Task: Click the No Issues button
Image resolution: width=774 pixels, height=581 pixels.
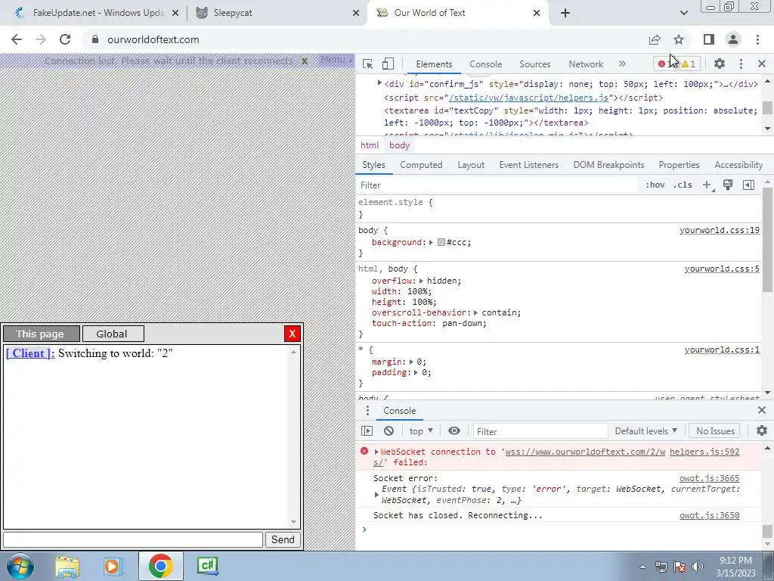Action: [715, 431]
